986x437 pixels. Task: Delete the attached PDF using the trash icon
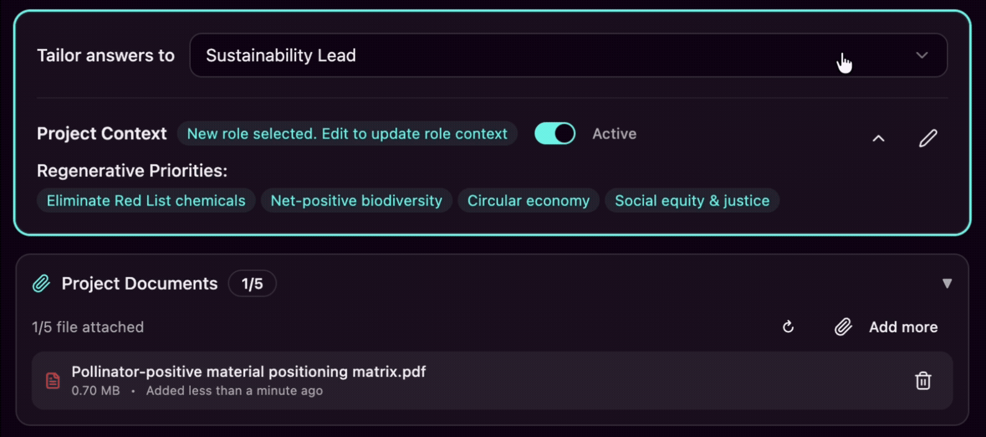coord(923,381)
